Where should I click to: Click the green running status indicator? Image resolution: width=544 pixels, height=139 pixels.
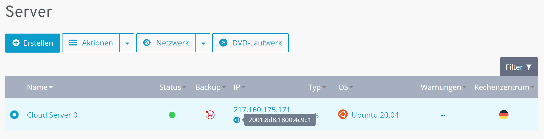point(172,115)
